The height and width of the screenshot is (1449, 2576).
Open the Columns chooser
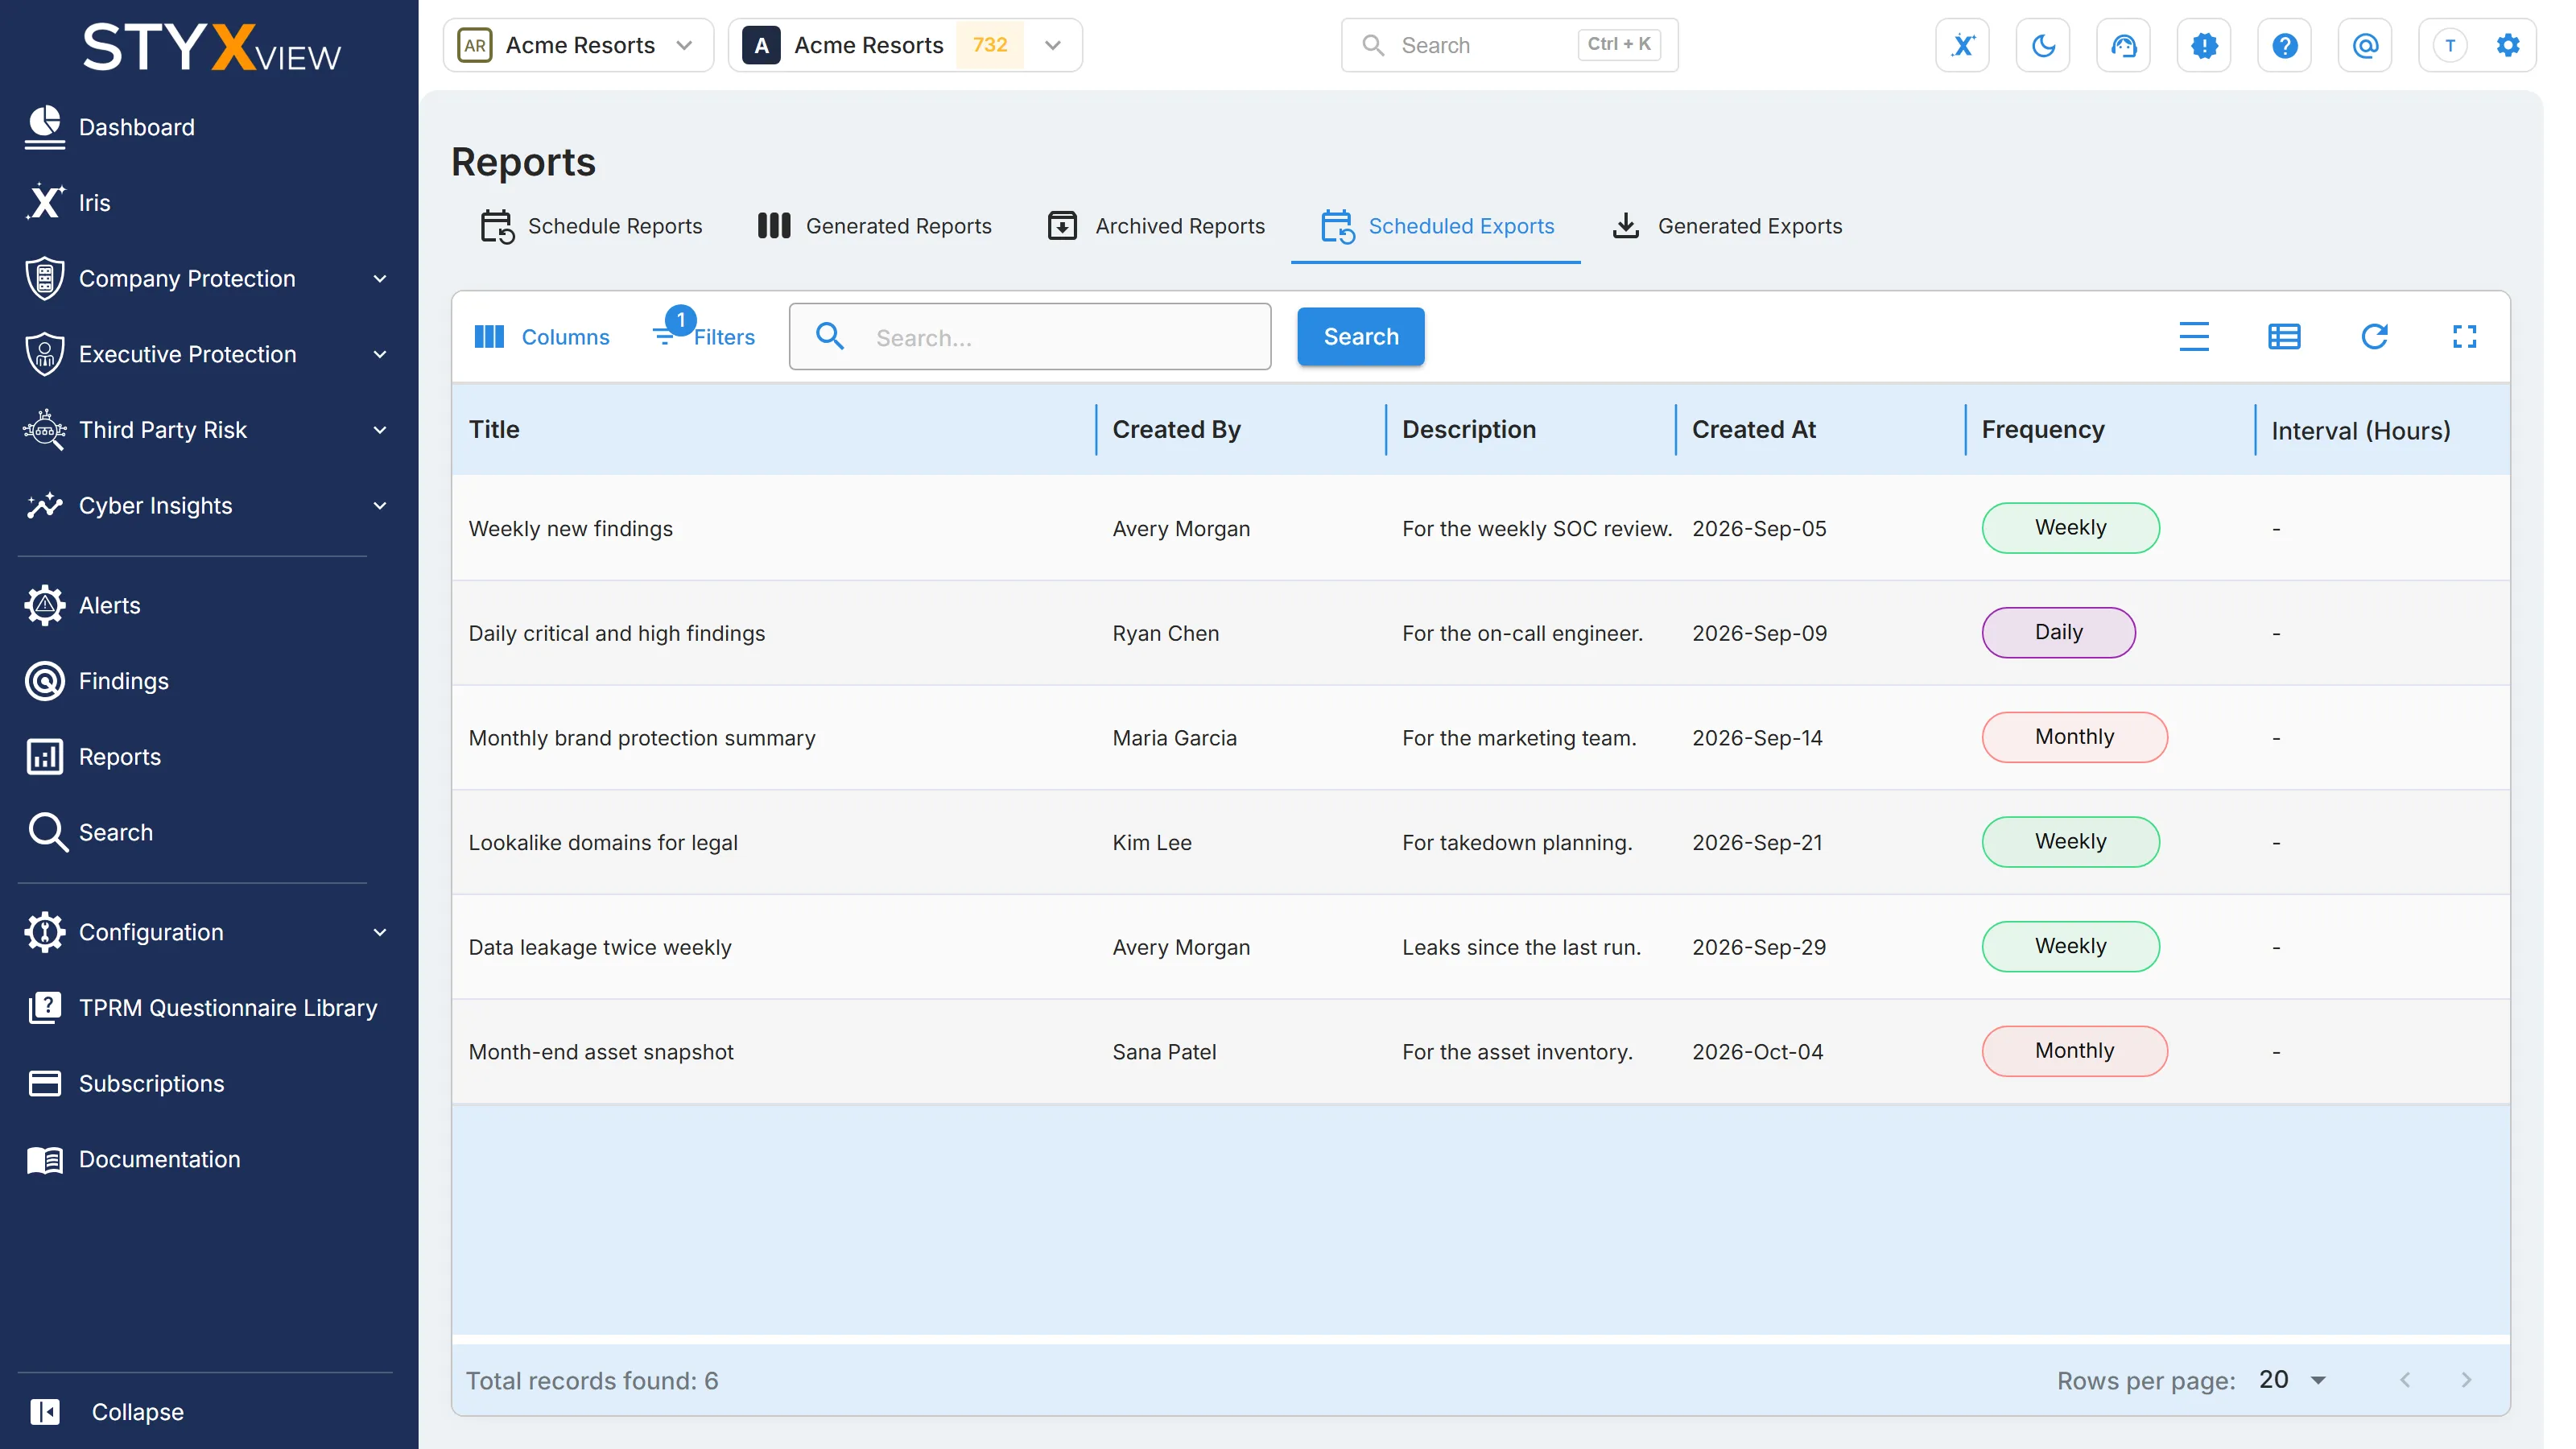coord(541,337)
